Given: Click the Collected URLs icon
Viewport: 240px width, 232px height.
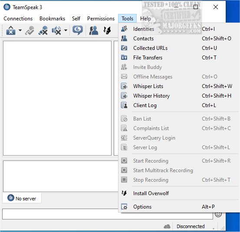Looking at the screenshot, I should [x=124, y=48].
